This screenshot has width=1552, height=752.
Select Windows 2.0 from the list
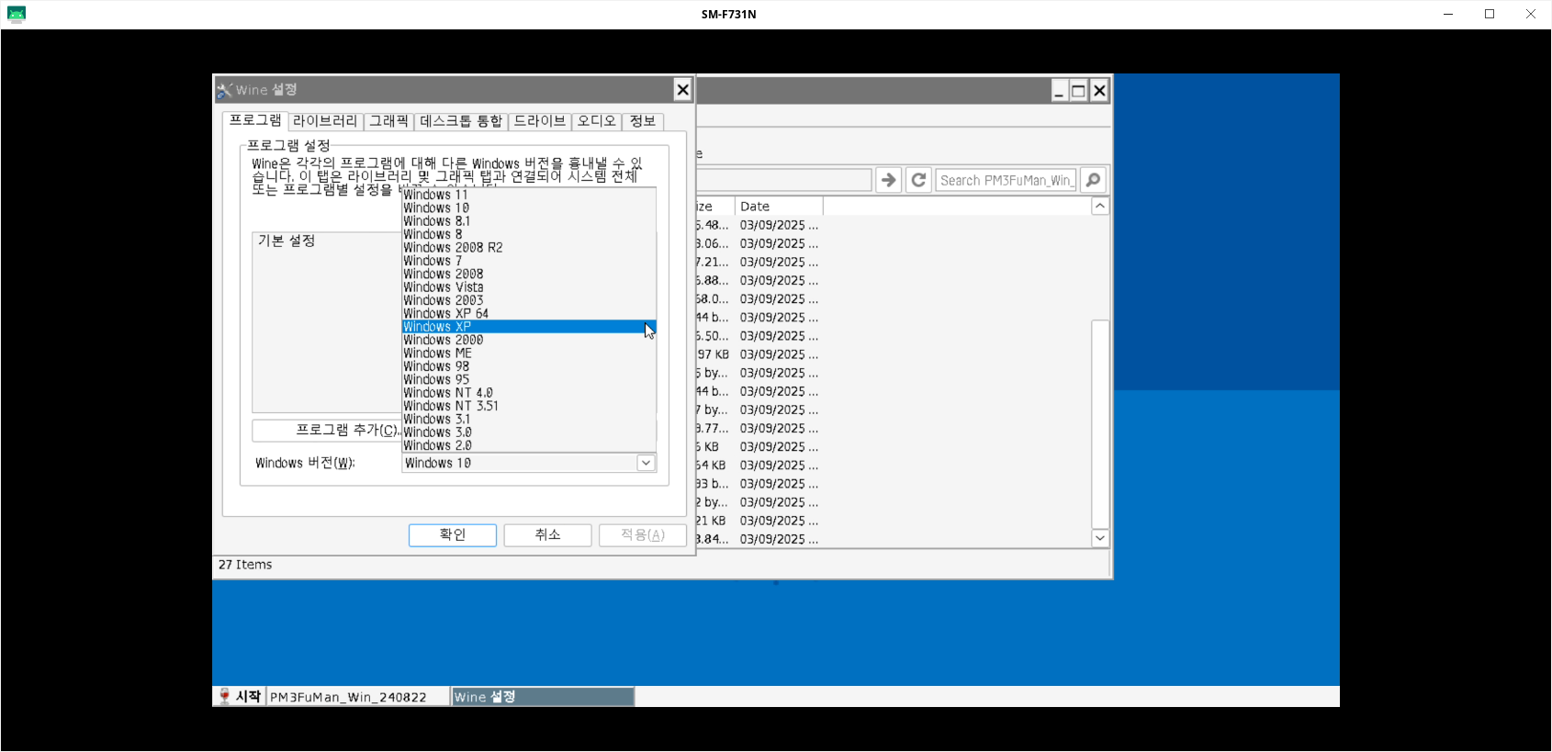pos(529,445)
